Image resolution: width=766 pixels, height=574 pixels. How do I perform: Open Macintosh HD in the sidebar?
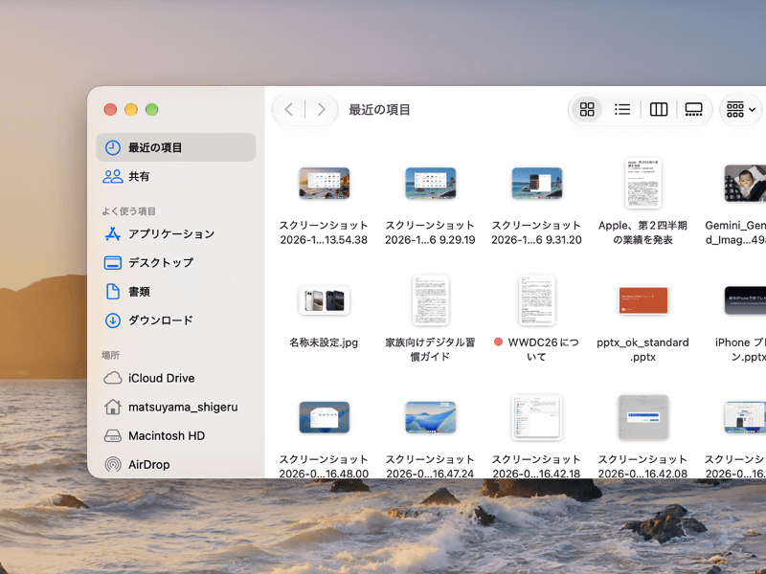point(176,435)
